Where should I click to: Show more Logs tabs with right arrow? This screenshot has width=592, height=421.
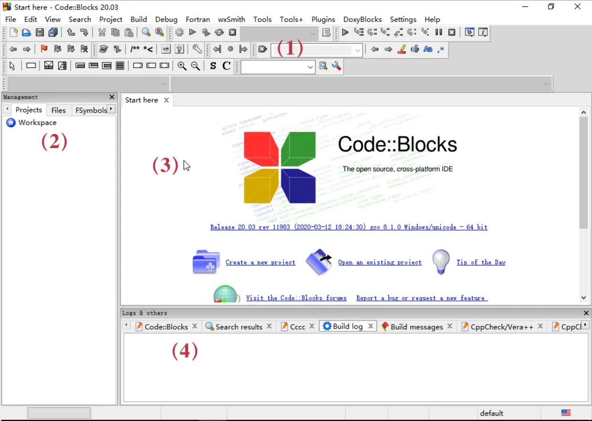point(585,325)
